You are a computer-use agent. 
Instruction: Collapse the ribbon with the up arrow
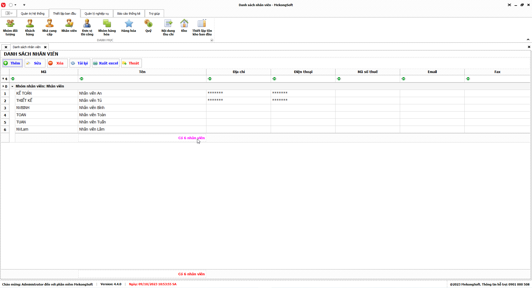click(528, 40)
